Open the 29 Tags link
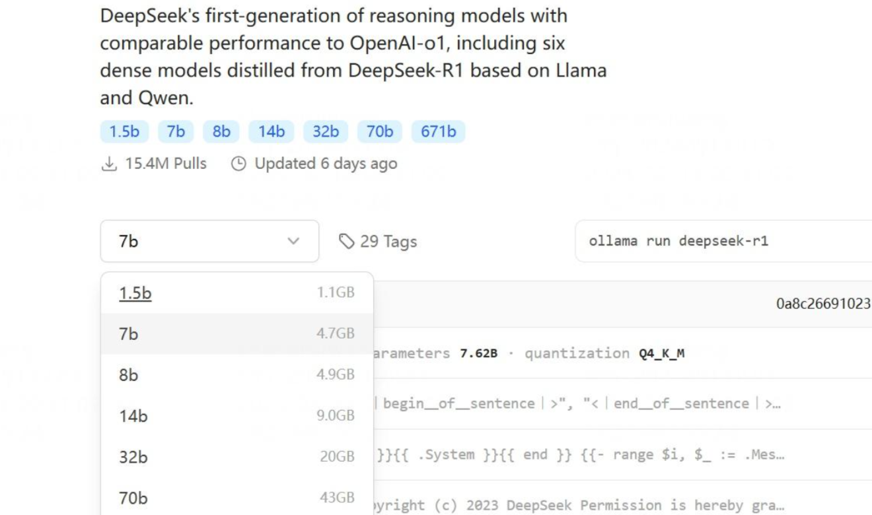The width and height of the screenshot is (872, 515). click(378, 242)
